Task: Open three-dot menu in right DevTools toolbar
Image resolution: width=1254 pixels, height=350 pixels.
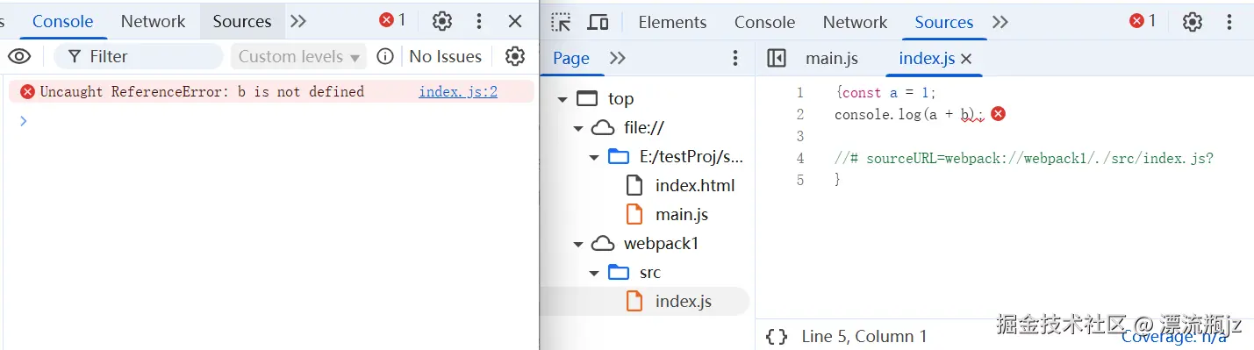Action: 1229,22
